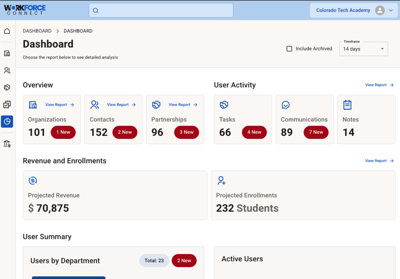Select the dashboard pie chart sidebar icon

(7, 121)
